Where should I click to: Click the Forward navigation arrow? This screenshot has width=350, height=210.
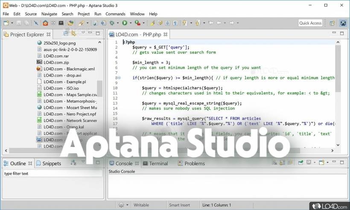(x=232, y=23)
